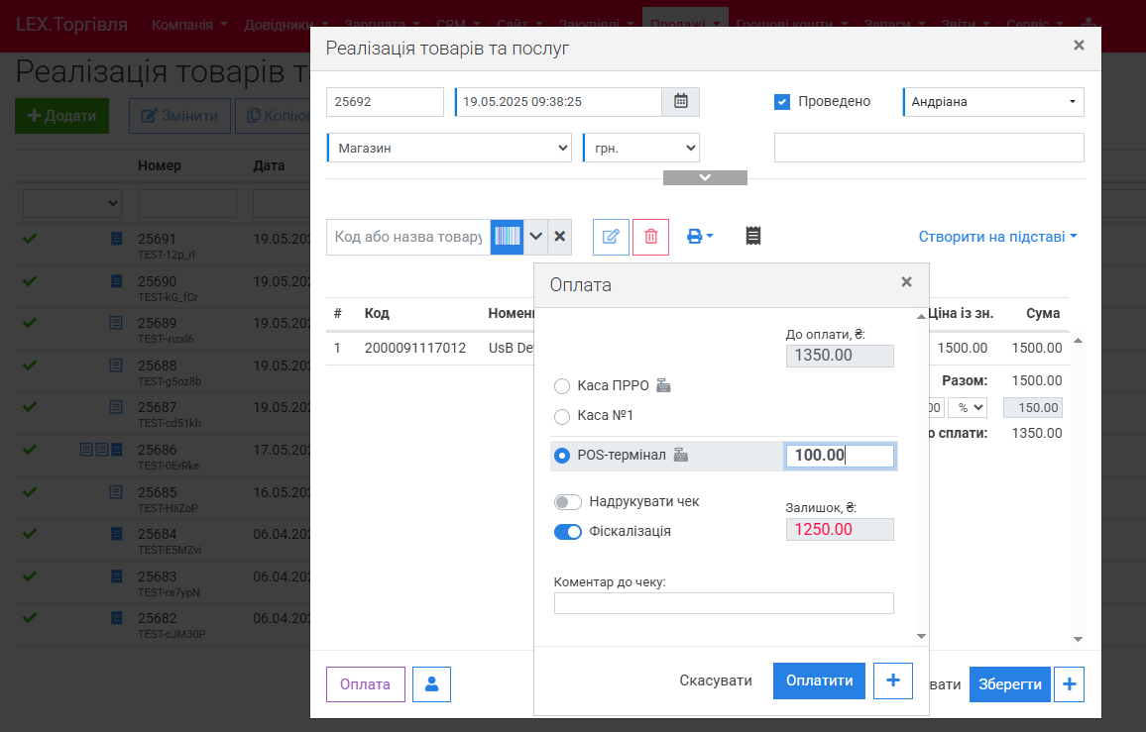The width and height of the screenshot is (1146, 732).
Task: Open the Створити на підставі dropdown
Action: 997,237
